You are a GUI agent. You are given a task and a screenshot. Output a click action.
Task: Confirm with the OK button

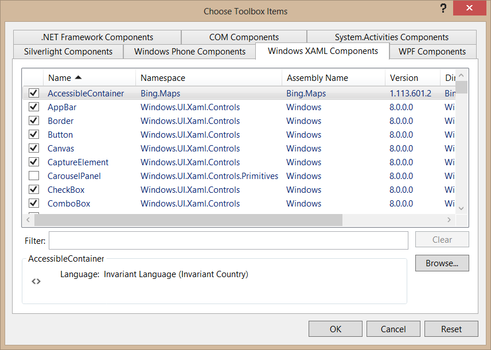(x=335, y=329)
